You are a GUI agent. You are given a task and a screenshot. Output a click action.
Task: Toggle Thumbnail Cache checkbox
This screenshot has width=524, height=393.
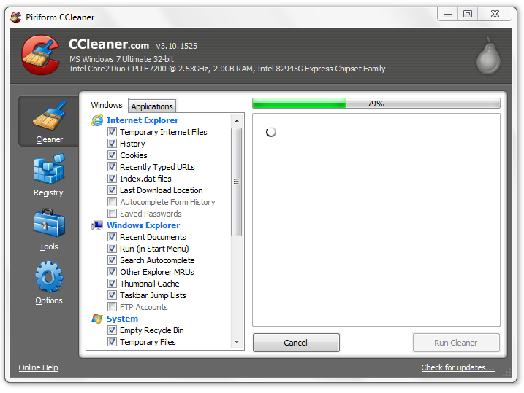[113, 284]
